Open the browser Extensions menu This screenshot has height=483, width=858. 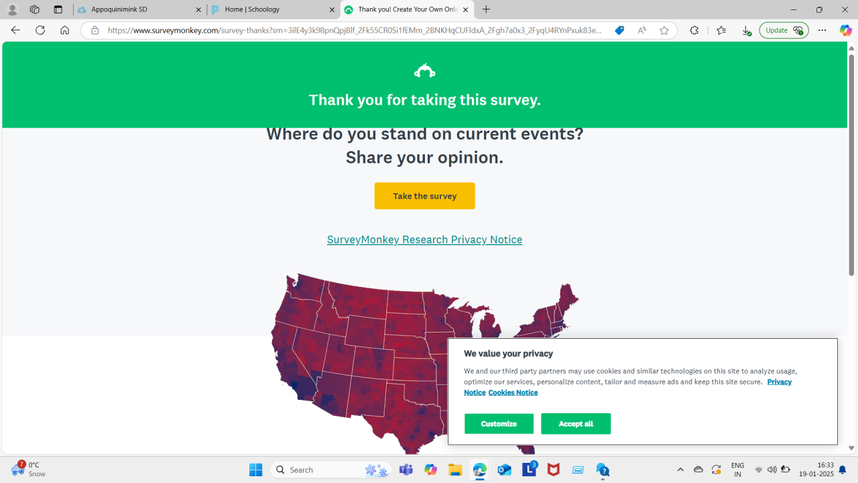click(x=694, y=30)
